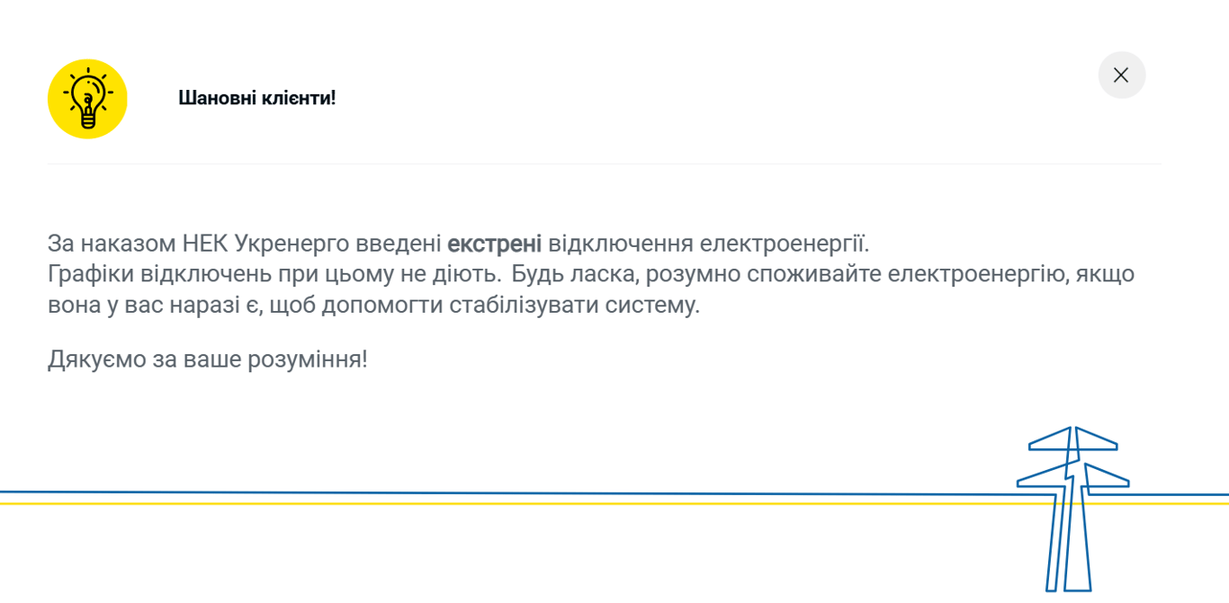This screenshot has width=1229, height=603.
Task: Click the bold word "екстрені"
Action: (x=494, y=244)
